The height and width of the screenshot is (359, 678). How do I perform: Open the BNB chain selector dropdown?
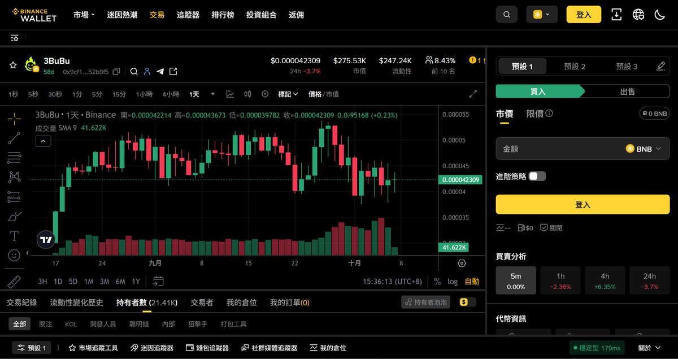pyautogui.click(x=542, y=15)
